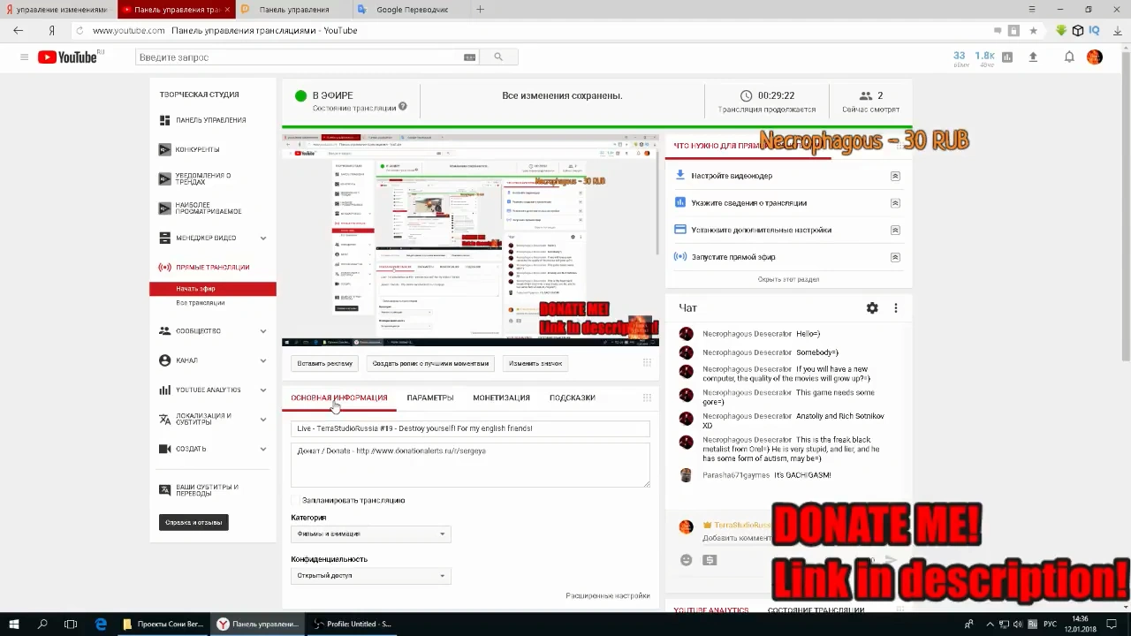Image resolution: width=1131 pixels, height=636 pixels.
Task: Open the Расширенные настройки link
Action: coord(608,595)
